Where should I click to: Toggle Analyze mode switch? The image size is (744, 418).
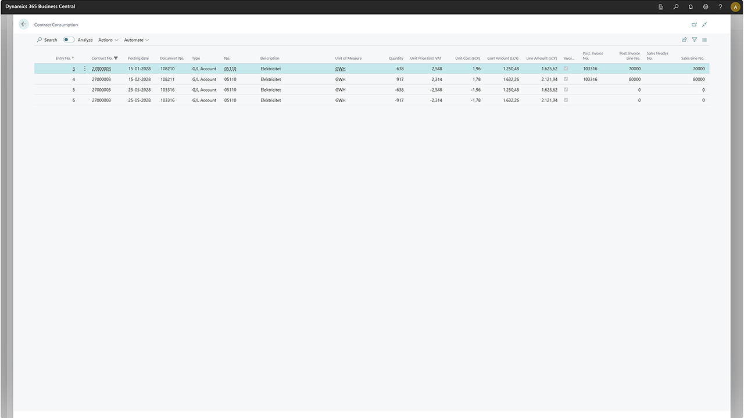tap(69, 40)
